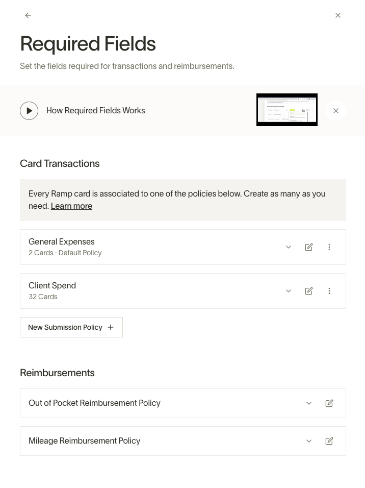The height and width of the screenshot is (488, 365).
Task: Dismiss the How Required Fields Works banner
Action: click(336, 111)
